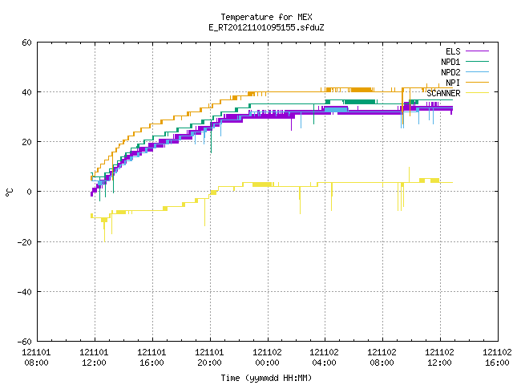Click the y-axis label -40
This screenshot has height=385, width=513.
pyautogui.click(x=25, y=292)
